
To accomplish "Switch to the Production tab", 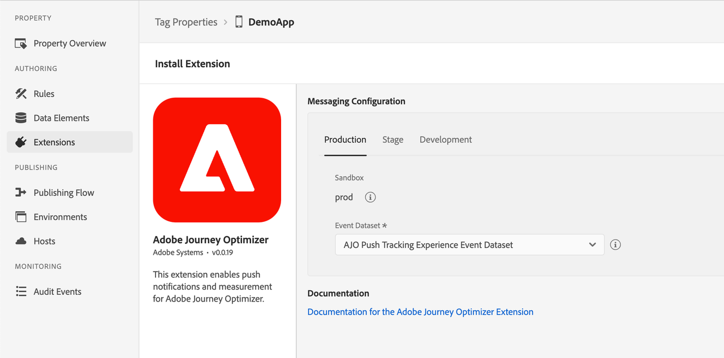I will (345, 139).
